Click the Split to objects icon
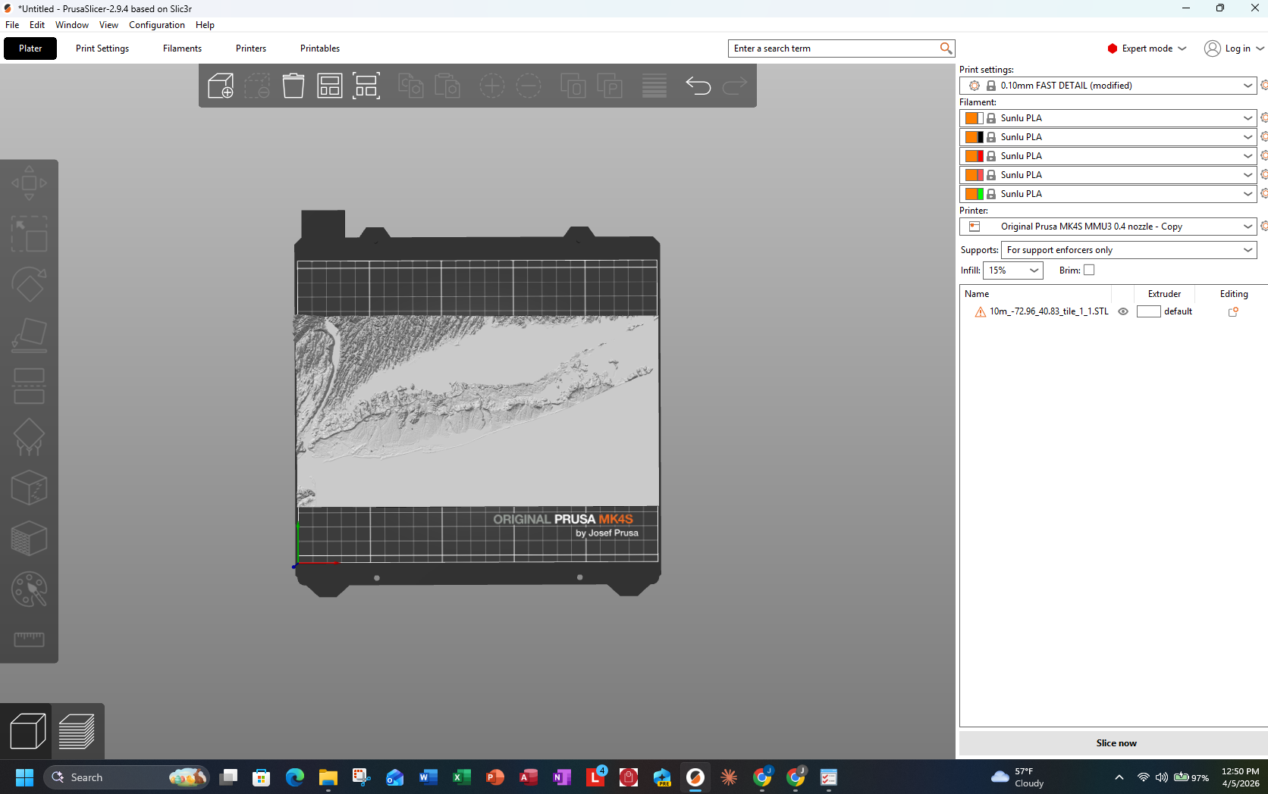The image size is (1268, 794). coord(573,86)
